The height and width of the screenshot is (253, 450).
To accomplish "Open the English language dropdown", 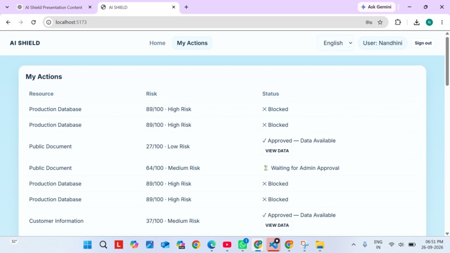I will point(336,43).
